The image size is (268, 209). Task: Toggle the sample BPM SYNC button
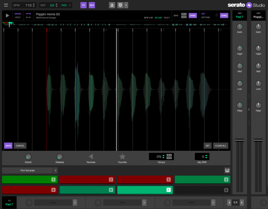(x=193, y=15)
